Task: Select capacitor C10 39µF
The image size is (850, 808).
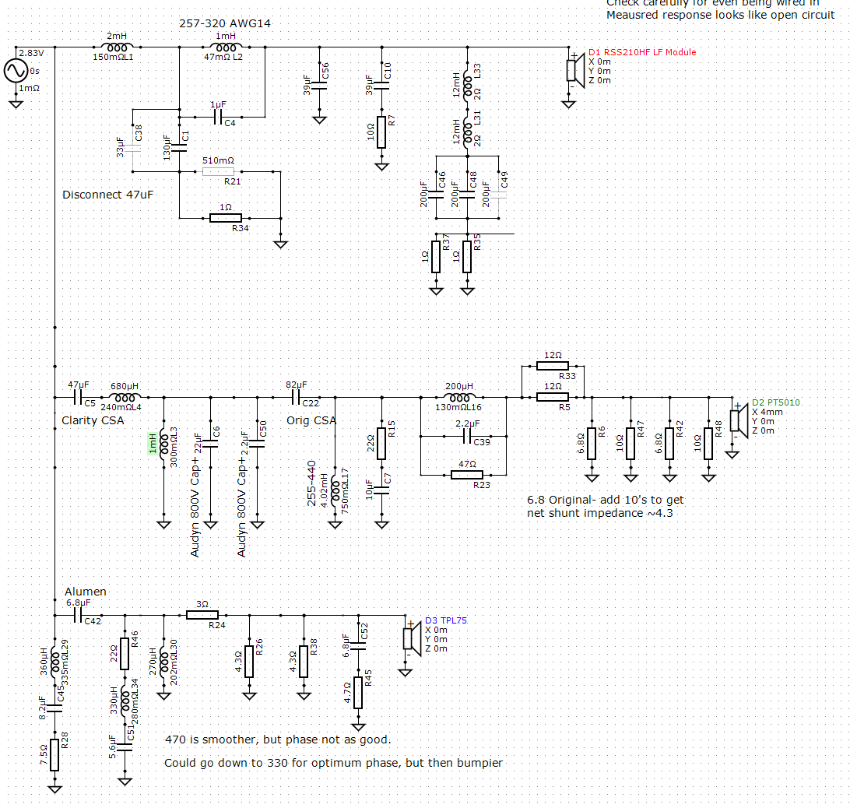Action: [x=381, y=86]
